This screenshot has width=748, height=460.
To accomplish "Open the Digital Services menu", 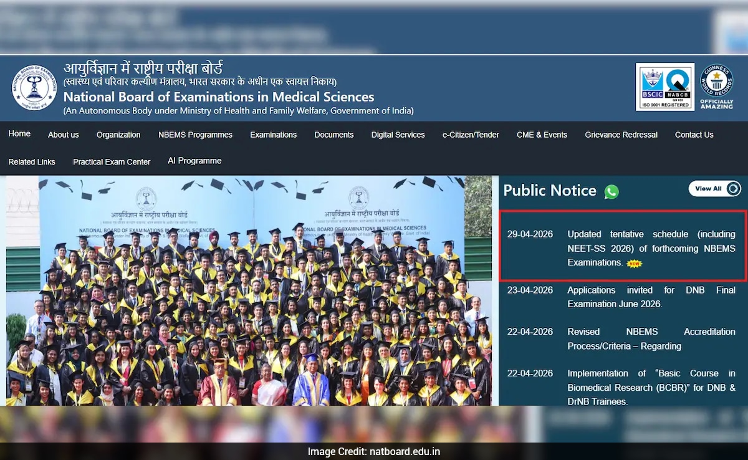I will [x=398, y=135].
